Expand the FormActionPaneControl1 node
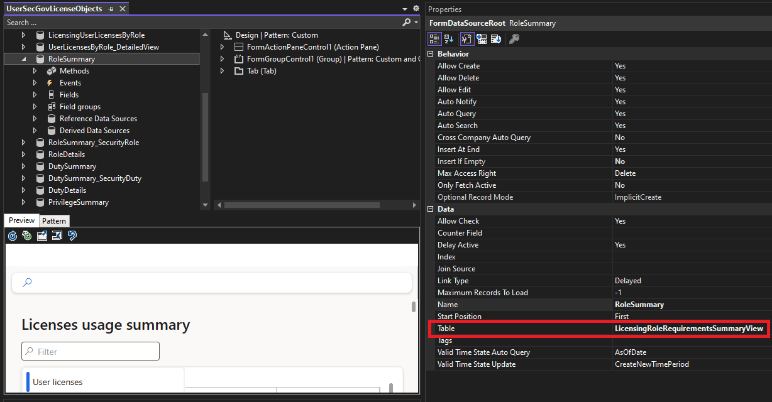This screenshot has width=772, height=402. pyautogui.click(x=222, y=47)
